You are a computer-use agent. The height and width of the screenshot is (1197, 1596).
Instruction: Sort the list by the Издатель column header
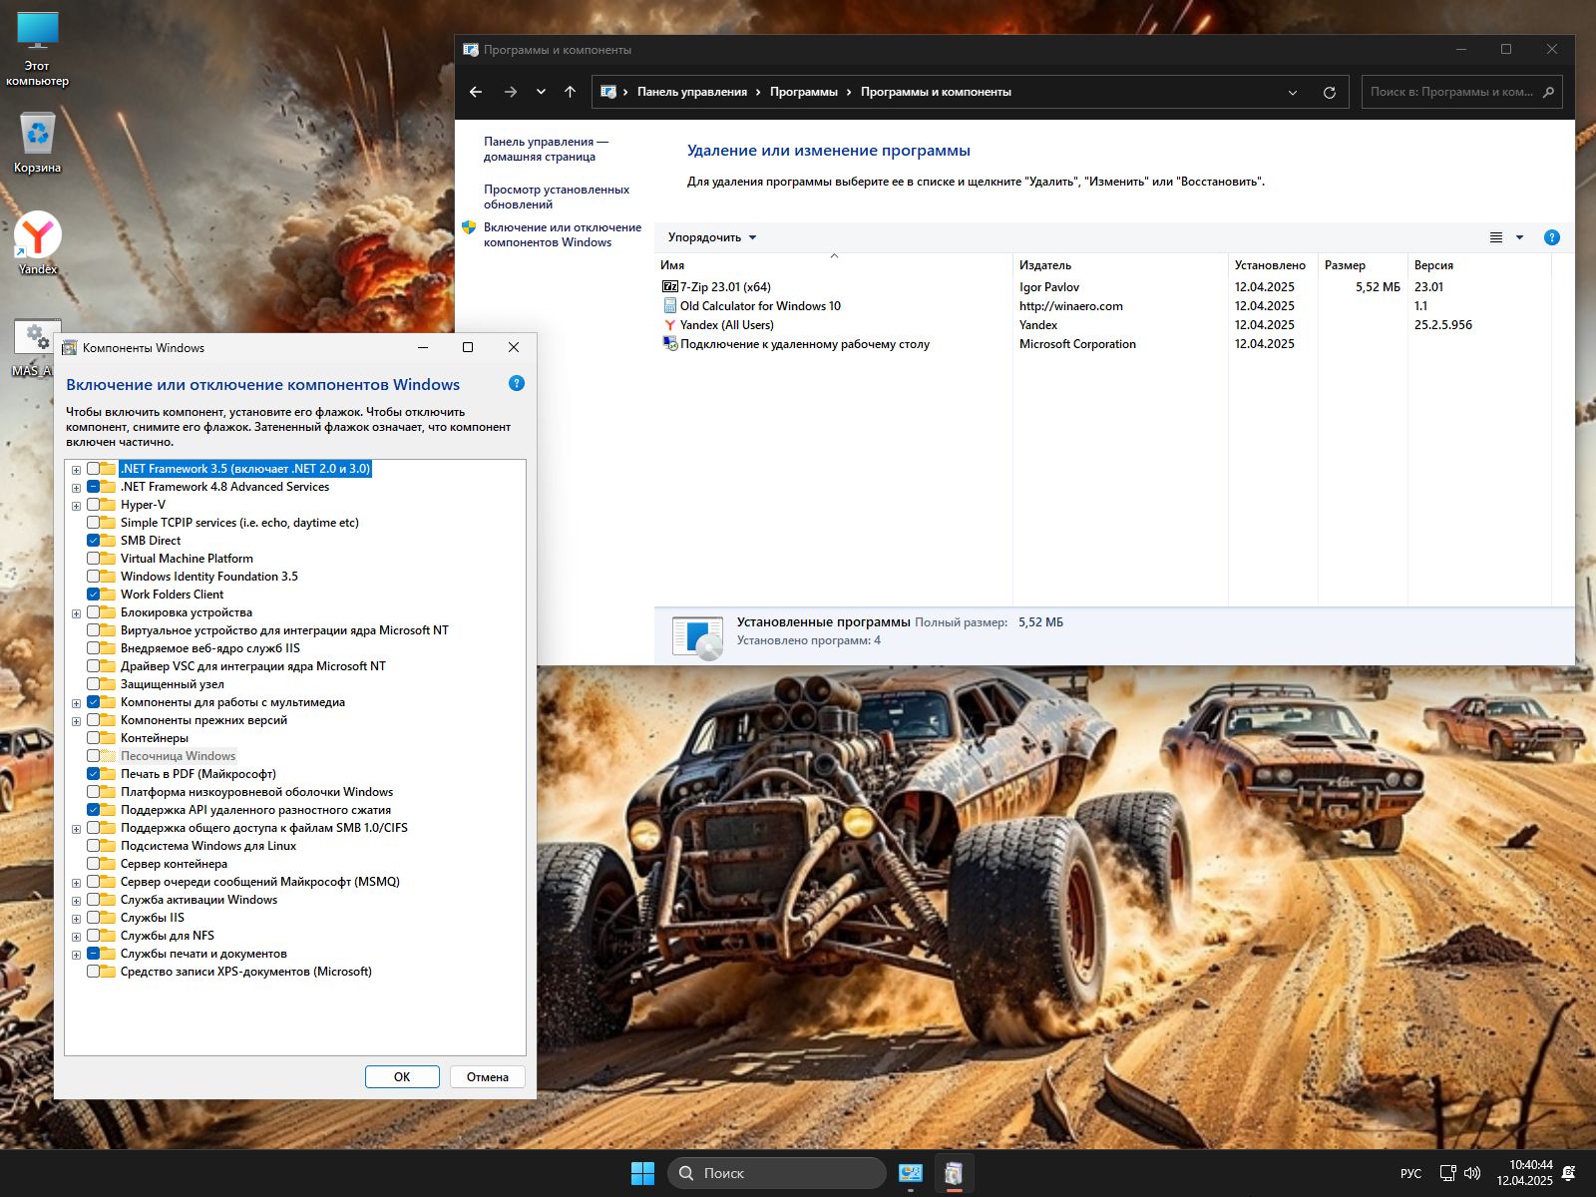pos(1044,265)
